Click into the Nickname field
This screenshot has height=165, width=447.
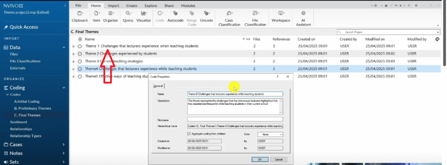235,119
